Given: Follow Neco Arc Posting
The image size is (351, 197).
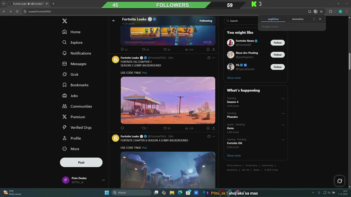Looking at the screenshot, I should 278,55.
